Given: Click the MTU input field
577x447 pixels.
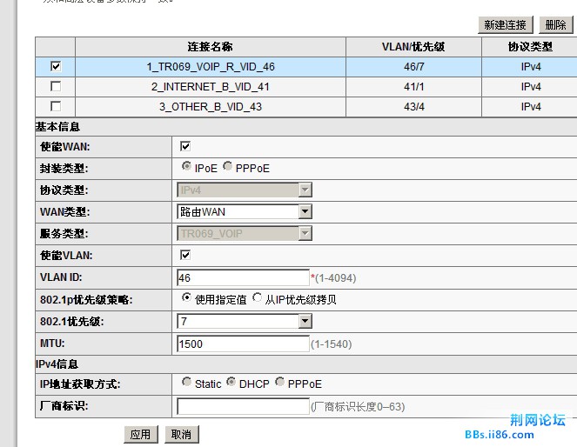Looking at the screenshot, I should [x=243, y=344].
